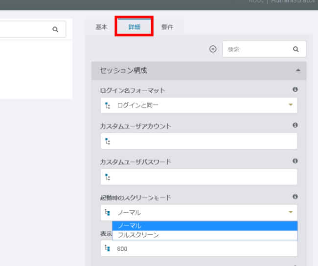Click the inheritance tree icon in ログインと同一 field
318x266 pixels.
pyautogui.click(x=108, y=105)
